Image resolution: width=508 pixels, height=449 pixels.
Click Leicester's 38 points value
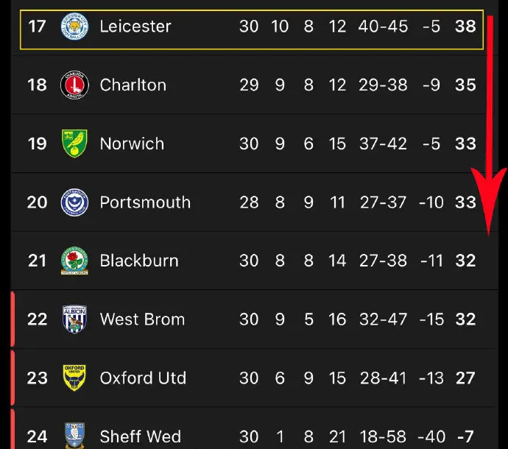pyautogui.click(x=465, y=26)
